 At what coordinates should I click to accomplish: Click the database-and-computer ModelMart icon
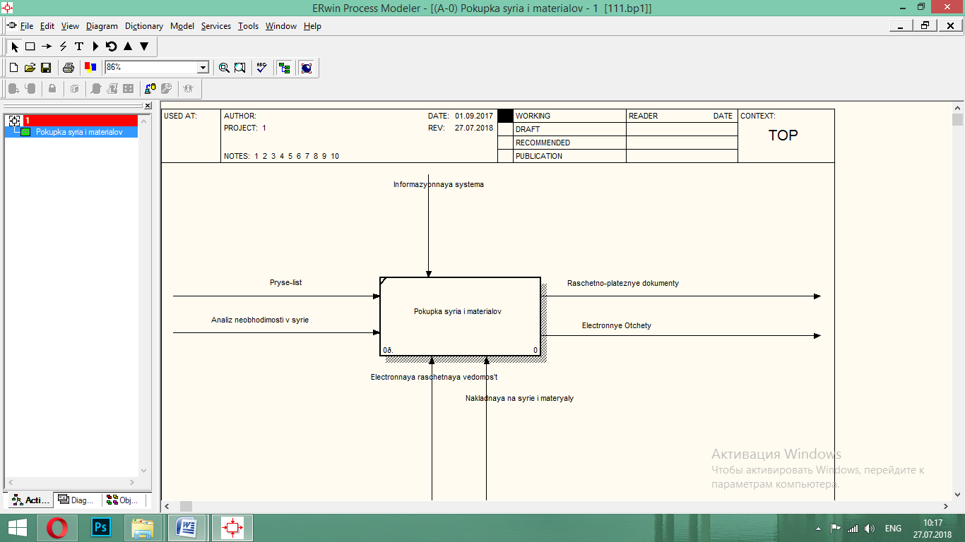point(150,89)
